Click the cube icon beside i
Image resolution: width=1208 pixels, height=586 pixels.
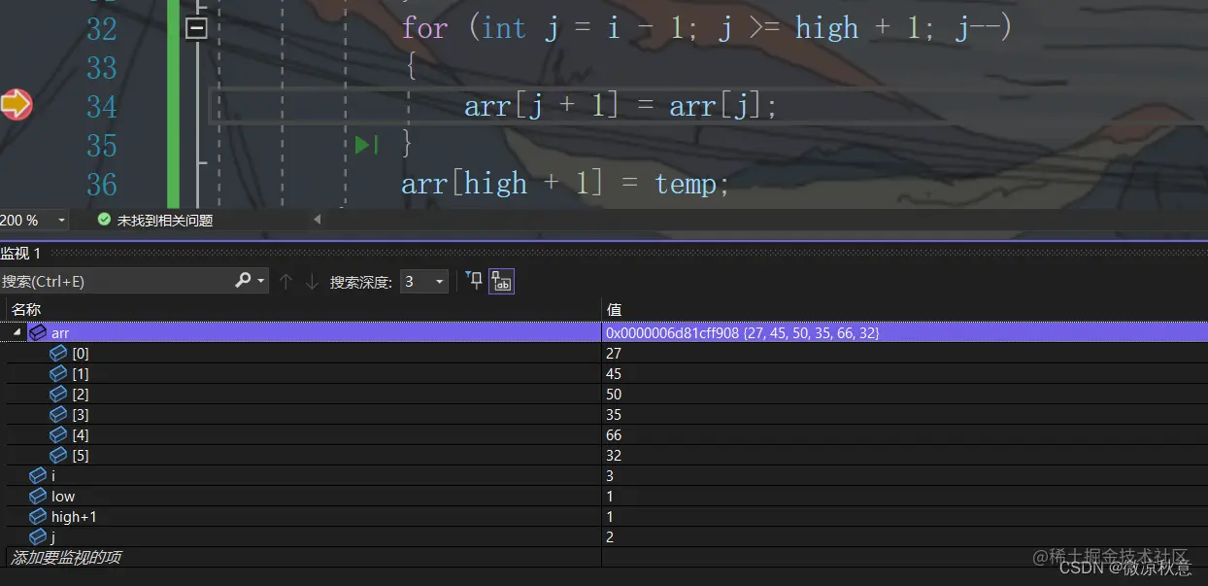point(38,476)
